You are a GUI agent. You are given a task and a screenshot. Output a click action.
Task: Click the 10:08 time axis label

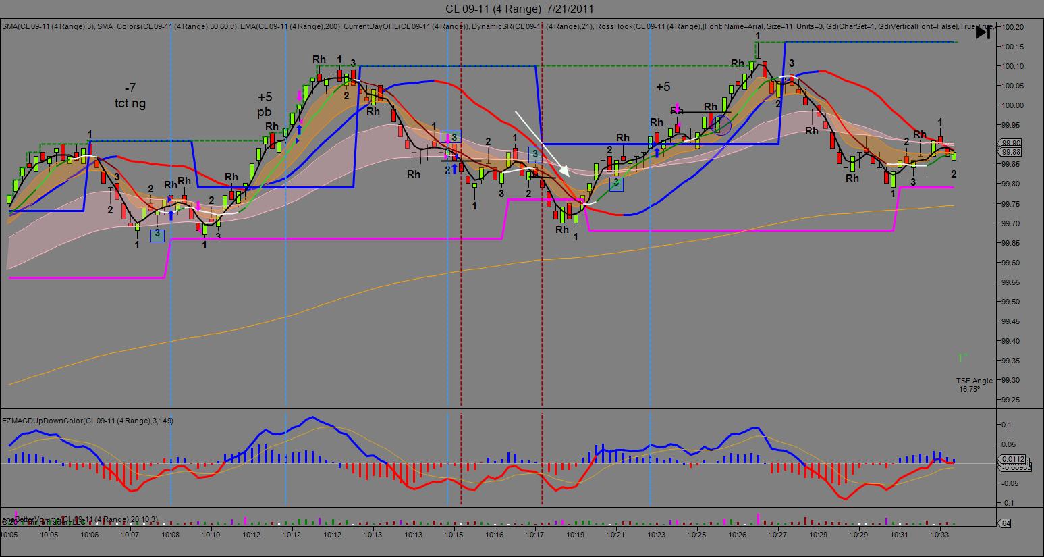[171, 535]
